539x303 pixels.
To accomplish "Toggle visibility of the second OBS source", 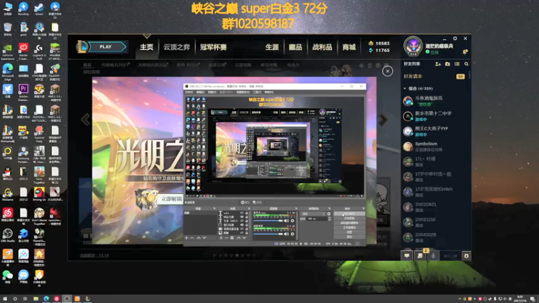I will click(x=242, y=217).
